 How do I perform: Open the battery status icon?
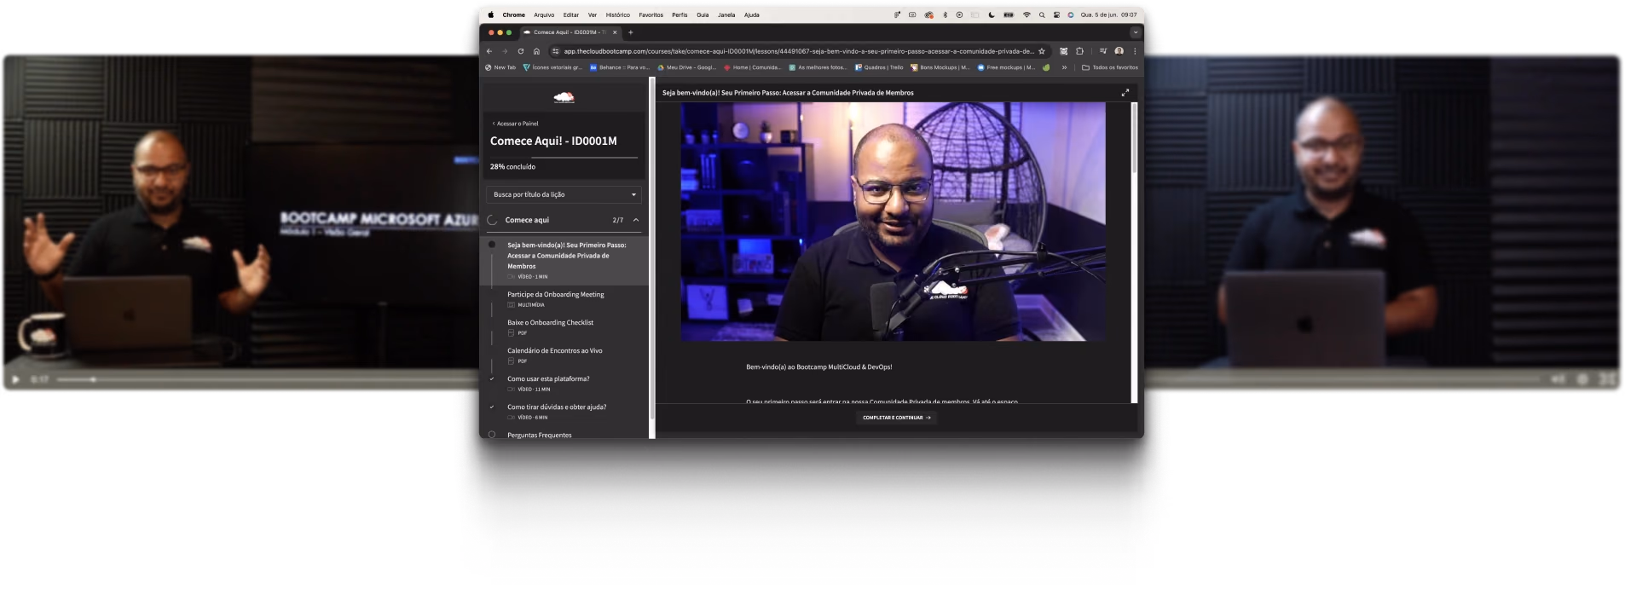coord(1009,14)
